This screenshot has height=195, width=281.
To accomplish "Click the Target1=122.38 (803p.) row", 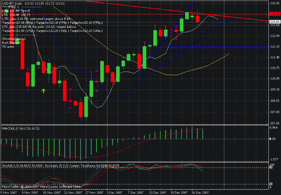I will coord(52,23).
